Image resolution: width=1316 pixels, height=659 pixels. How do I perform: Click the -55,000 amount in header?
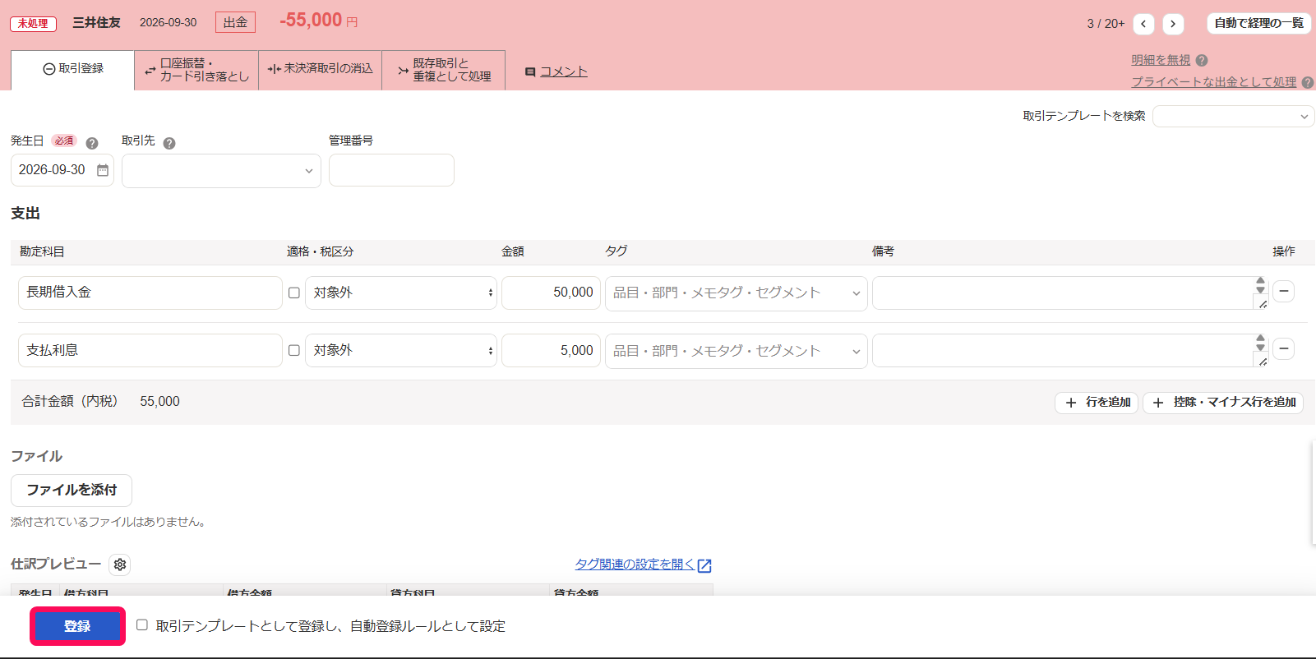coord(311,21)
